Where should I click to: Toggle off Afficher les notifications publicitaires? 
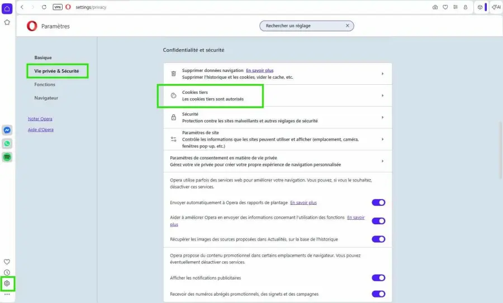pyautogui.click(x=378, y=278)
